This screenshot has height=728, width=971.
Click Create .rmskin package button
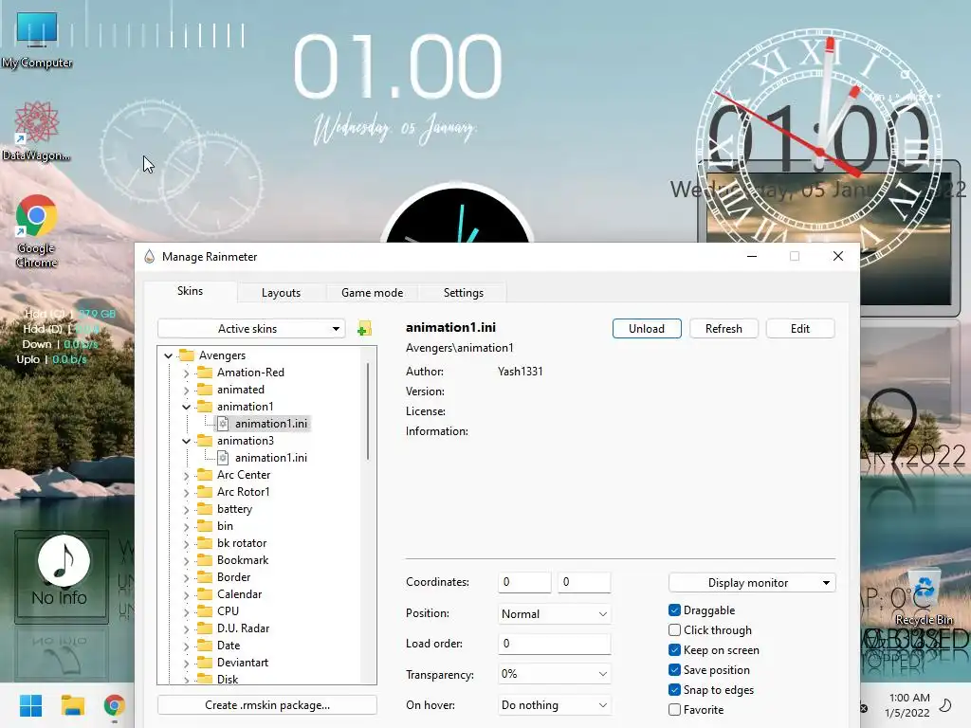click(x=267, y=705)
